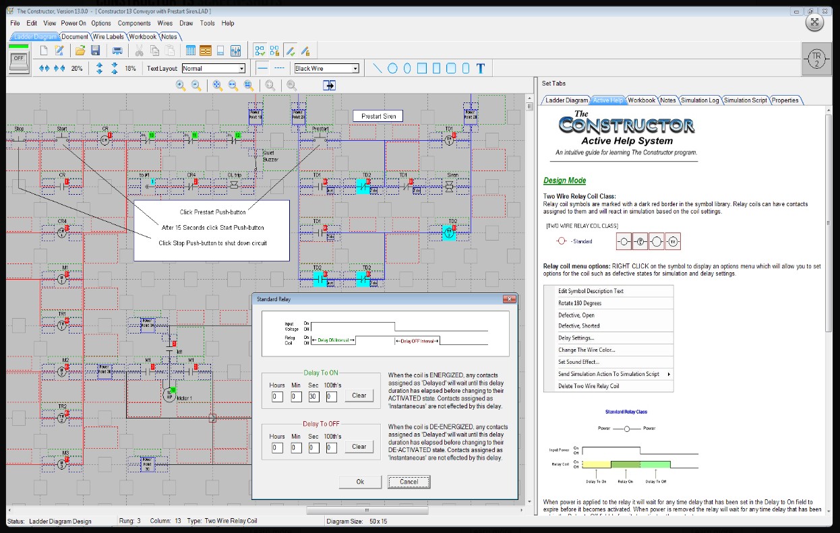Screen dimensions: 840x533
Task: Decrease vertical spacing arrows icon
Action: (114, 68)
